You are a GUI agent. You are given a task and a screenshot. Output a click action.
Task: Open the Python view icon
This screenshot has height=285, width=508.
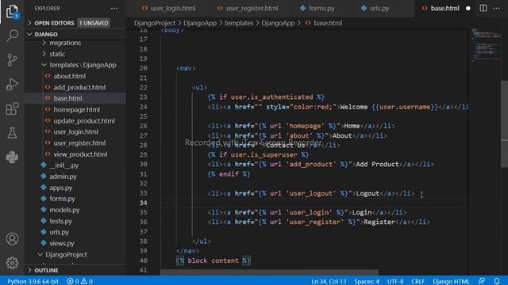coord(13,158)
